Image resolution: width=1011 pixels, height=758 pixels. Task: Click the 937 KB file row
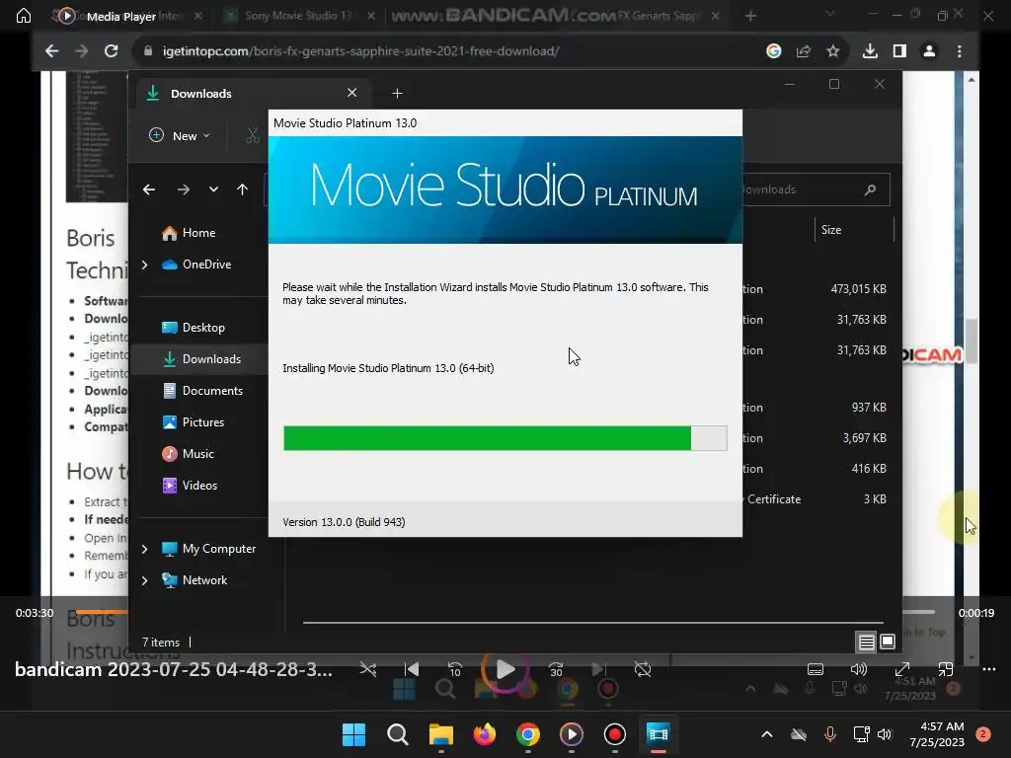click(x=817, y=408)
